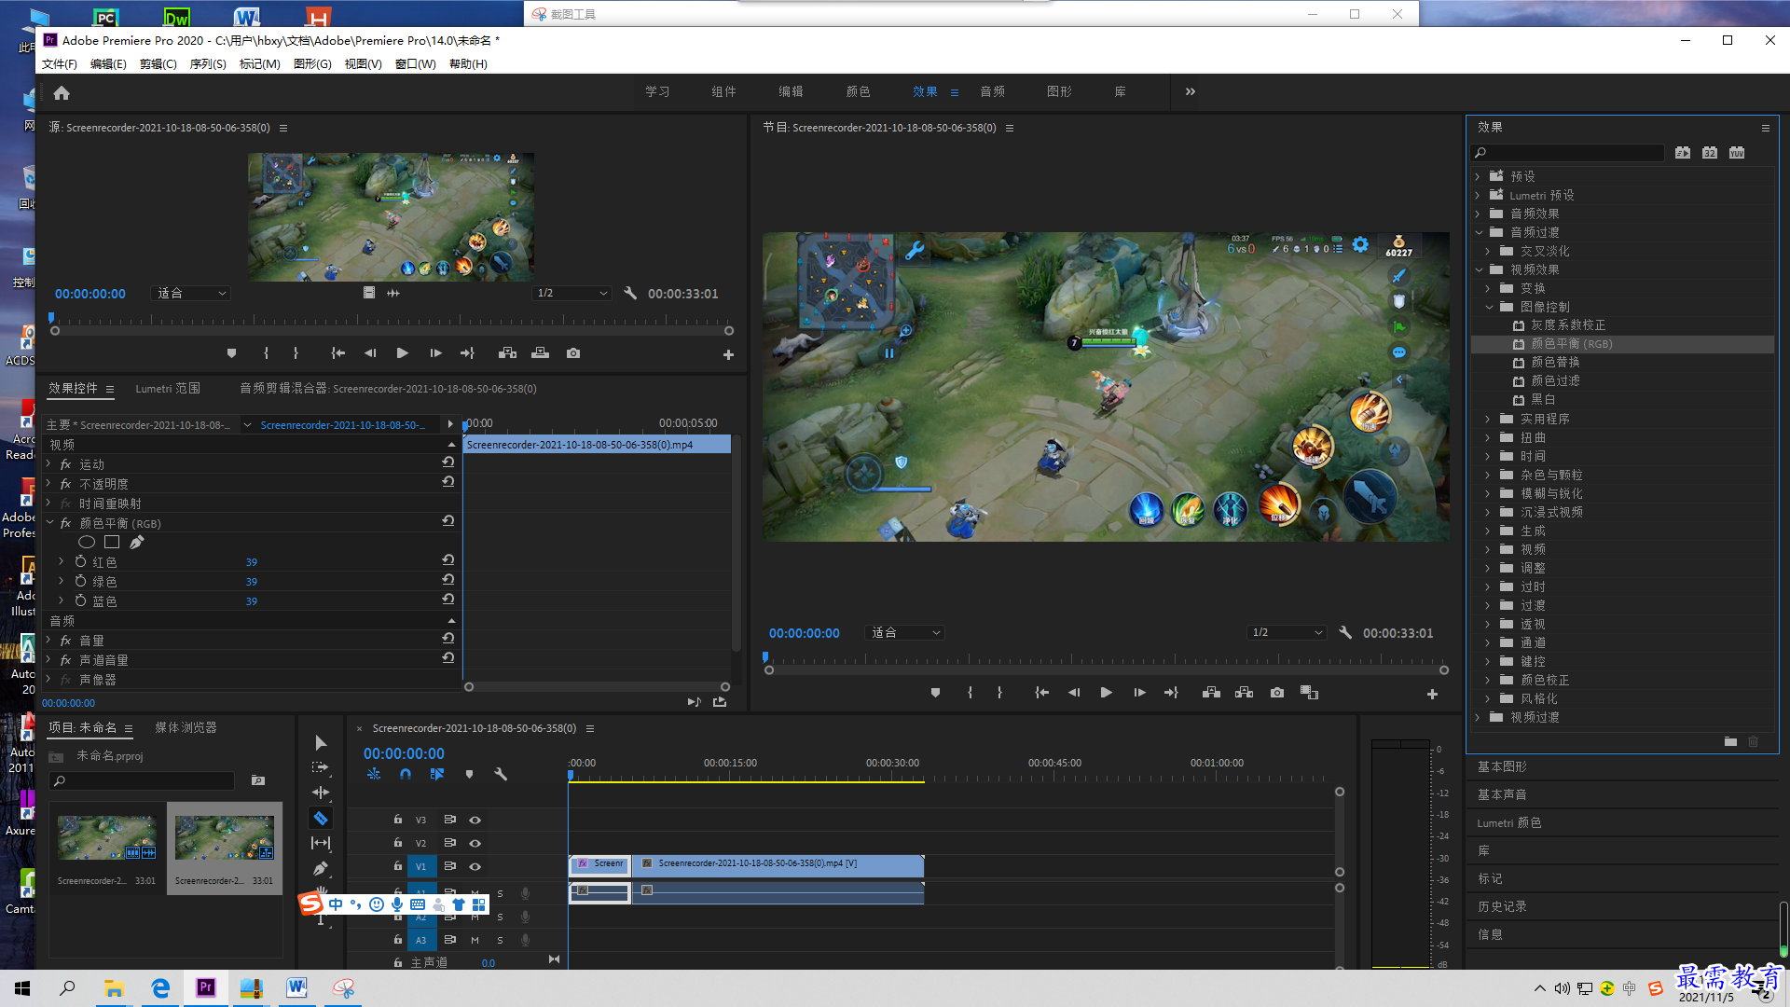Click the Overwrite button in Source monitor
The width and height of the screenshot is (1790, 1007).
[540, 353]
